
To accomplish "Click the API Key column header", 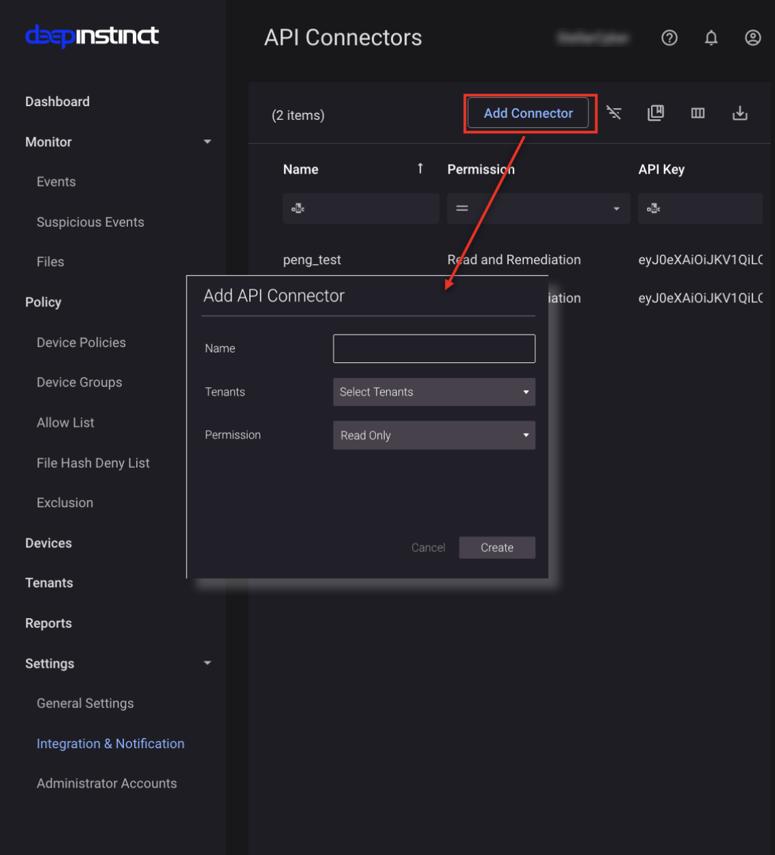I will (661, 170).
